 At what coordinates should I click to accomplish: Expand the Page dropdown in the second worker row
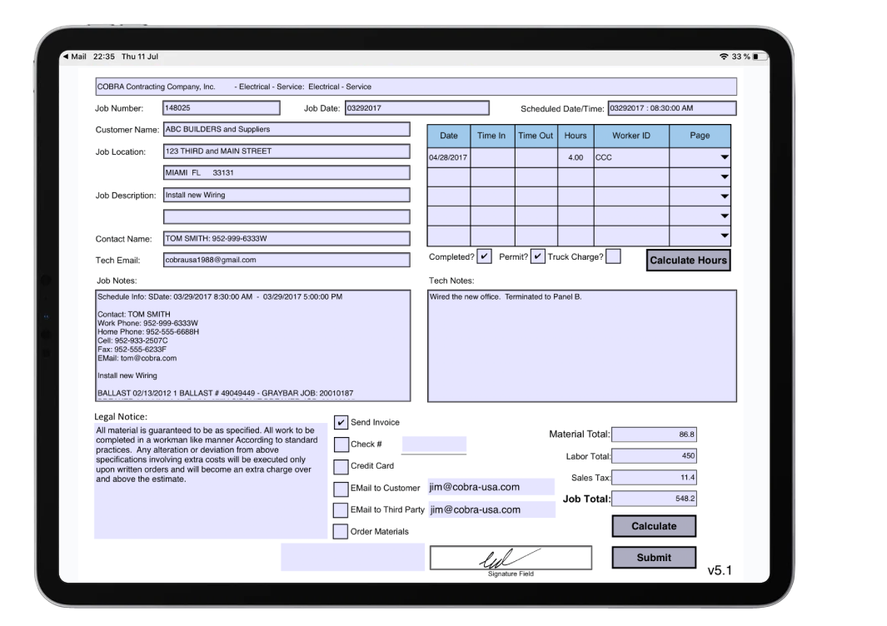pyautogui.click(x=724, y=176)
